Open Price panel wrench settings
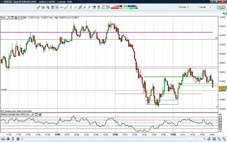The width and height of the screenshot is (227, 142). point(9,18)
